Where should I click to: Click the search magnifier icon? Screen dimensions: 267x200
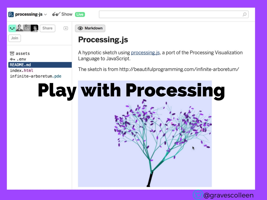[x=244, y=14]
